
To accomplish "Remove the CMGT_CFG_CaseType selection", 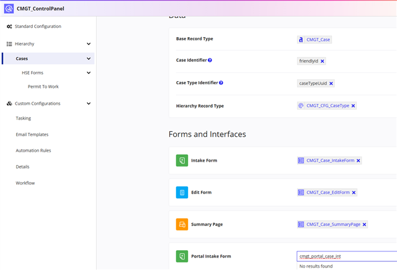I will click(x=354, y=106).
